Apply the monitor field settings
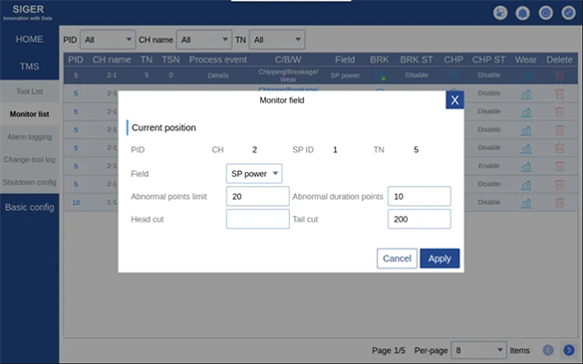 click(439, 259)
